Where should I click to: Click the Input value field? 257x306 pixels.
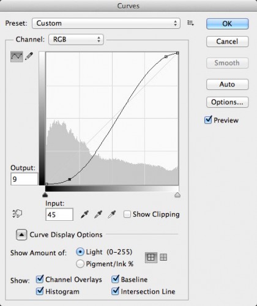pyautogui.click(x=59, y=214)
